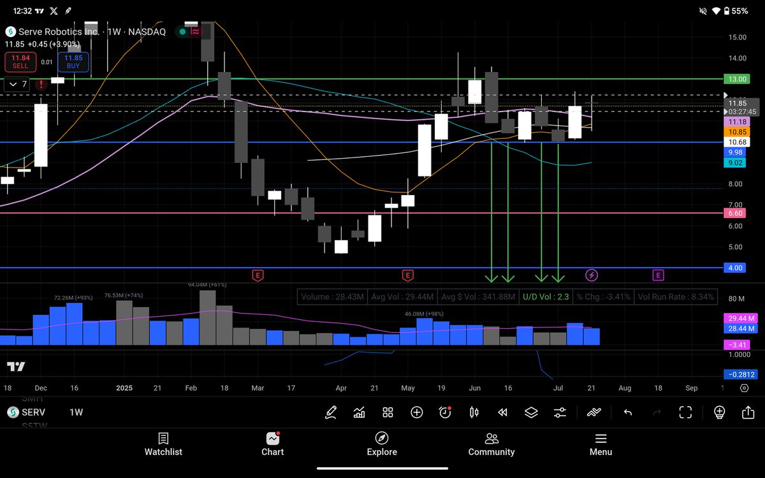765x478 pixels.
Task: Tap the orange 10.85 moving average label
Action: point(737,131)
